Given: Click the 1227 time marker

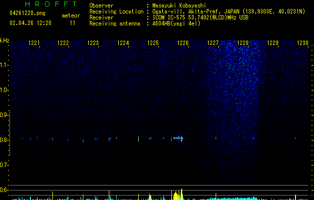Looking at the screenshot, I should click(x=213, y=43).
